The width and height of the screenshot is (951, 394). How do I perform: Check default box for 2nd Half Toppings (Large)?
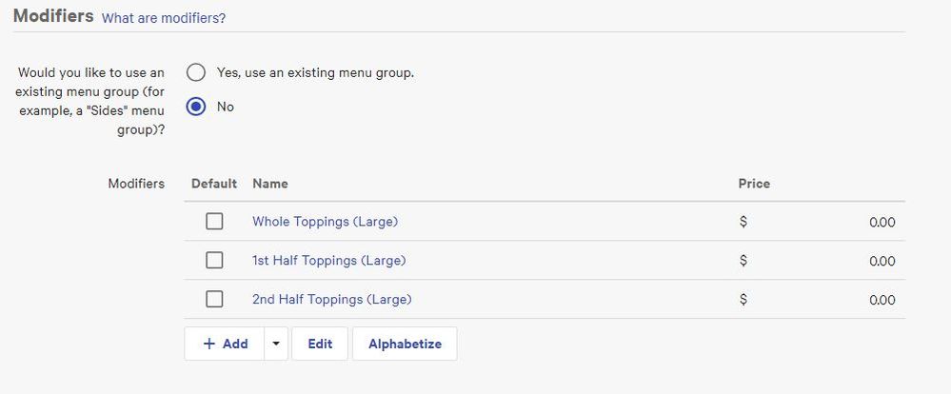(214, 300)
